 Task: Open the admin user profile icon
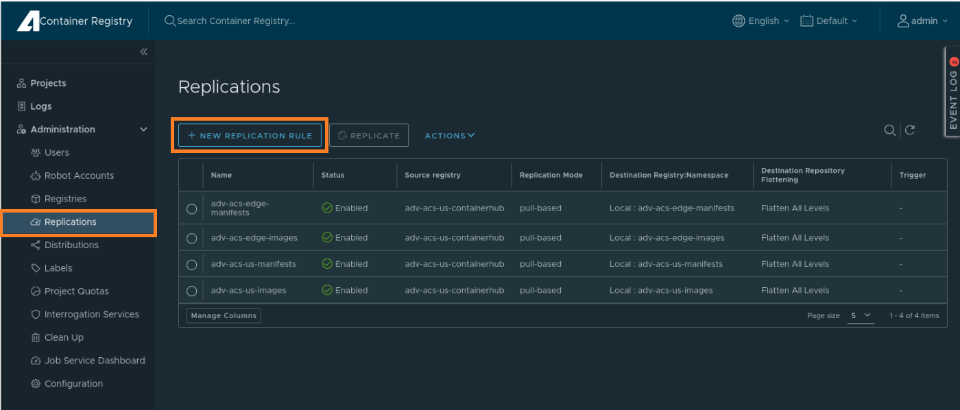click(903, 21)
